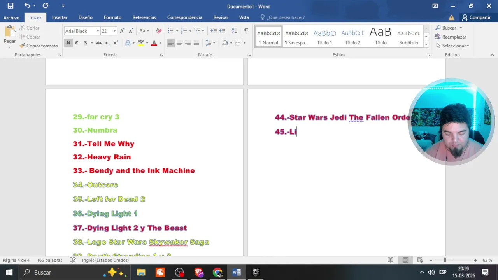Switch to the Correspondencia tab
Screen dimensions: 498x280
(184, 17)
